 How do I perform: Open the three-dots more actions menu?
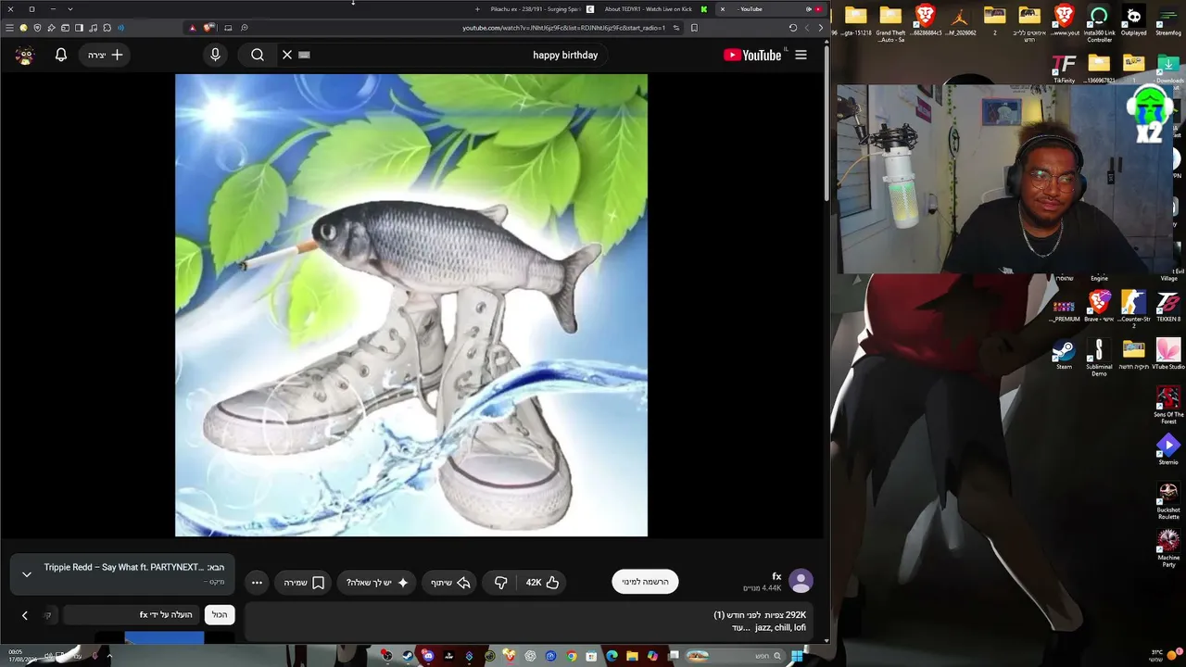coord(257,583)
